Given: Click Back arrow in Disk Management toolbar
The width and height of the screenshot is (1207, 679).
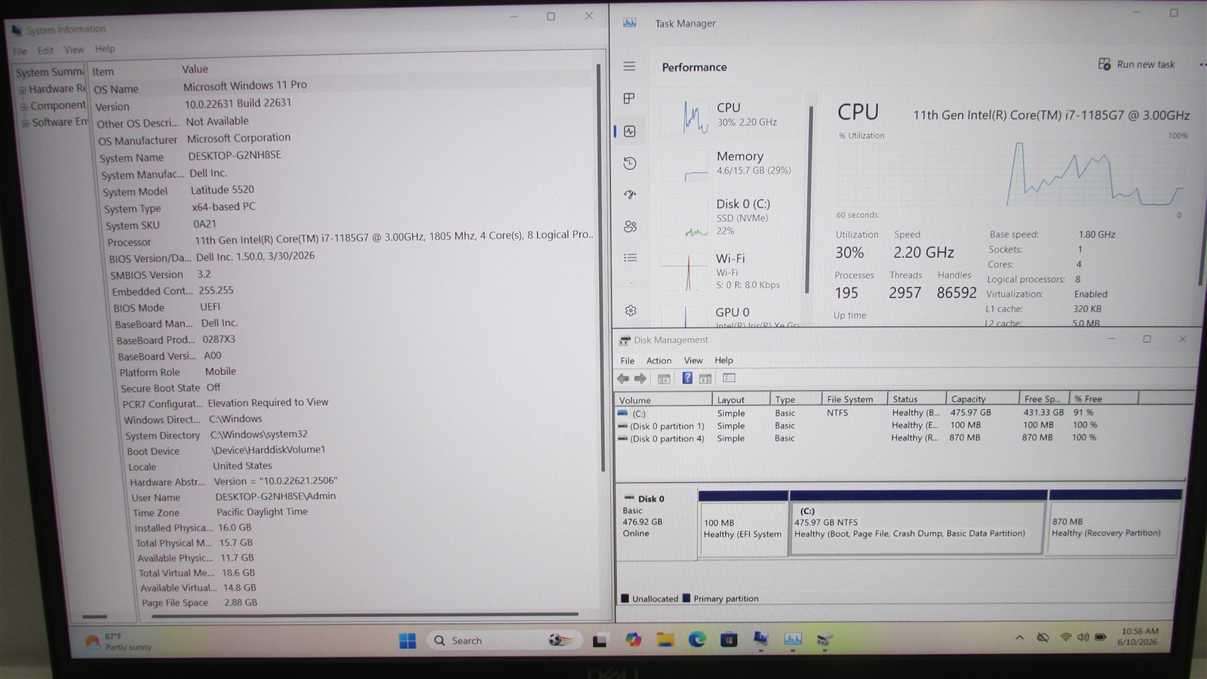Looking at the screenshot, I should point(623,379).
